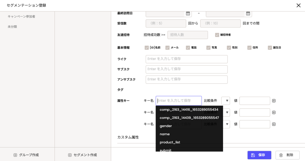Click plus icon beside first attribute key row
The height and width of the screenshot is (161, 305).
(274, 101)
